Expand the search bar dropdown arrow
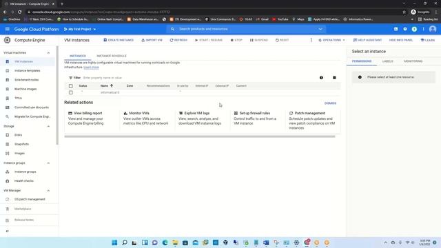The width and height of the screenshot is (441, 248). pyautogui.click(x=320, y=29)
